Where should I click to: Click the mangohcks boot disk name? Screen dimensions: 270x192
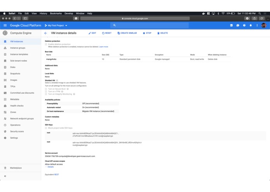tap(51, 59)
